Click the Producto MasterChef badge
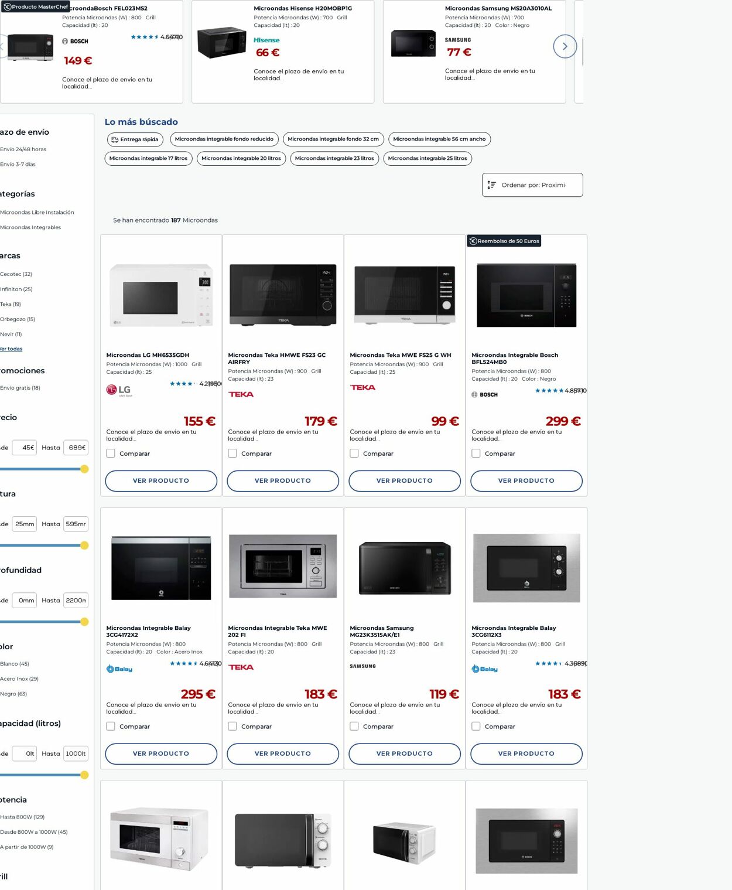 pos(35,6)
